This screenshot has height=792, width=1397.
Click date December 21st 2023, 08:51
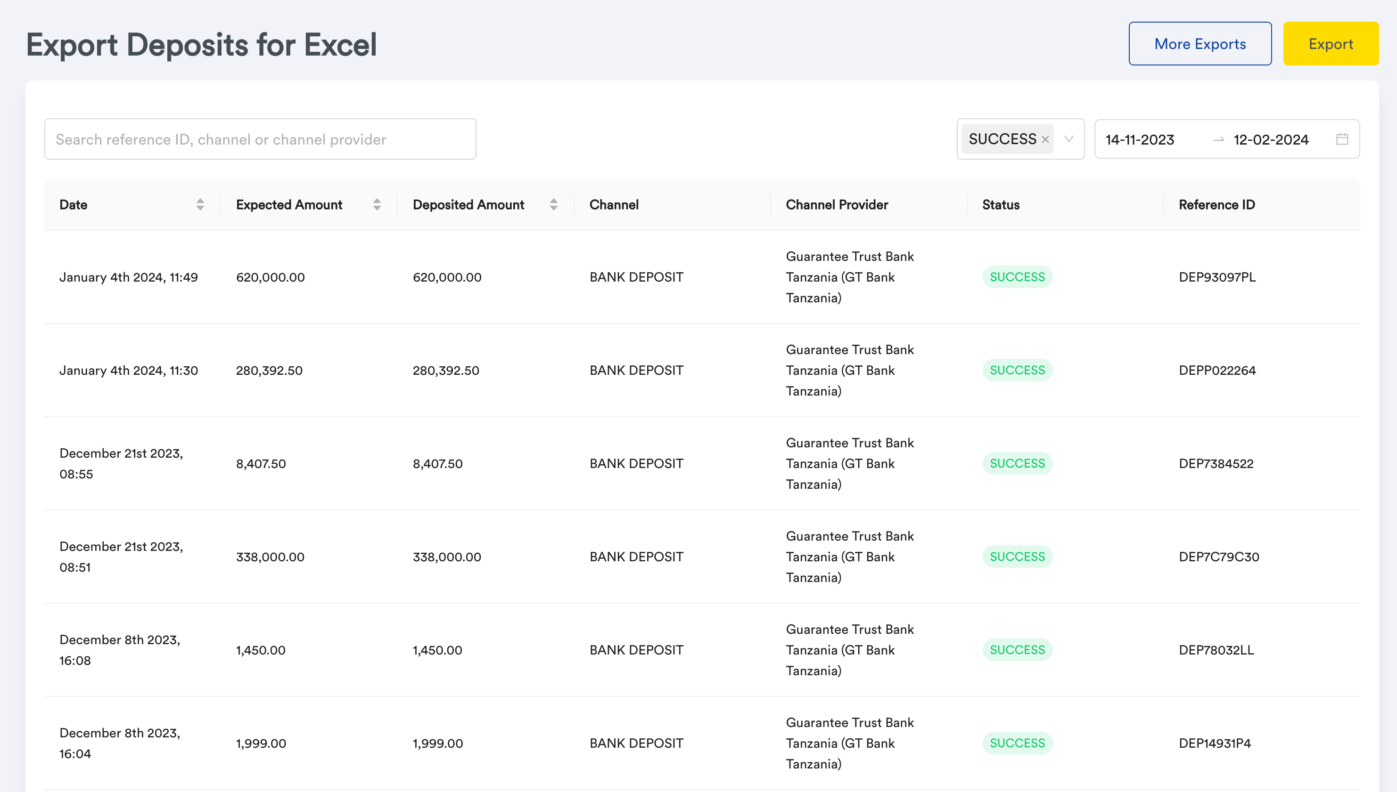[x=122, y=557]
